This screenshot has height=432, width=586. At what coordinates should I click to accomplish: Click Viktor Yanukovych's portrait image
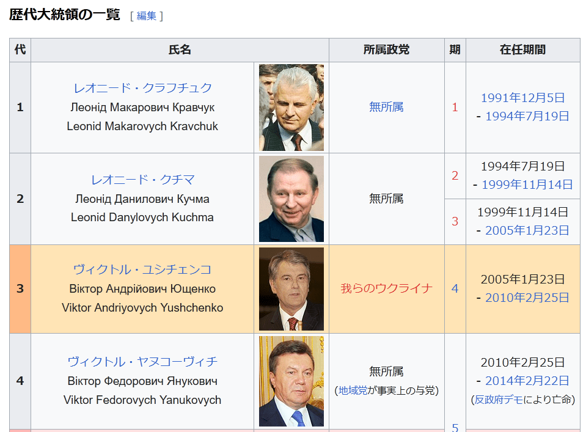pos(291,381)
